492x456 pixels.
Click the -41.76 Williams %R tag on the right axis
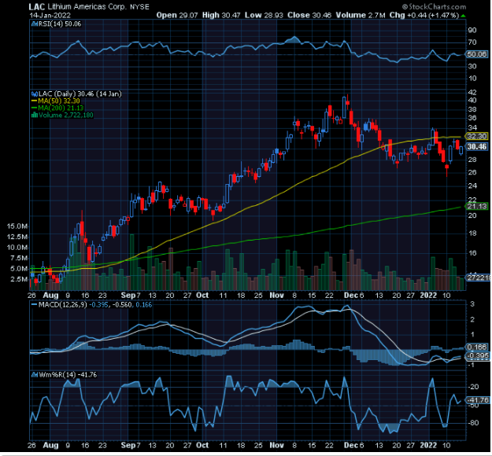pos(478,400)
